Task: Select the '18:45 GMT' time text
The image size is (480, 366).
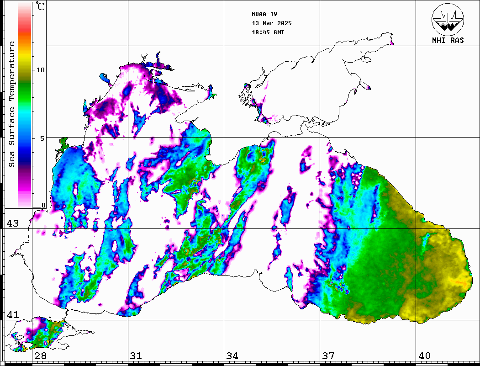Action: click(268, 32)
